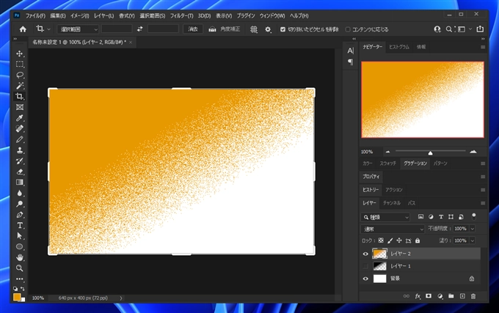
Task: Switch to the チャンネル tab
Action: [391, 202]
